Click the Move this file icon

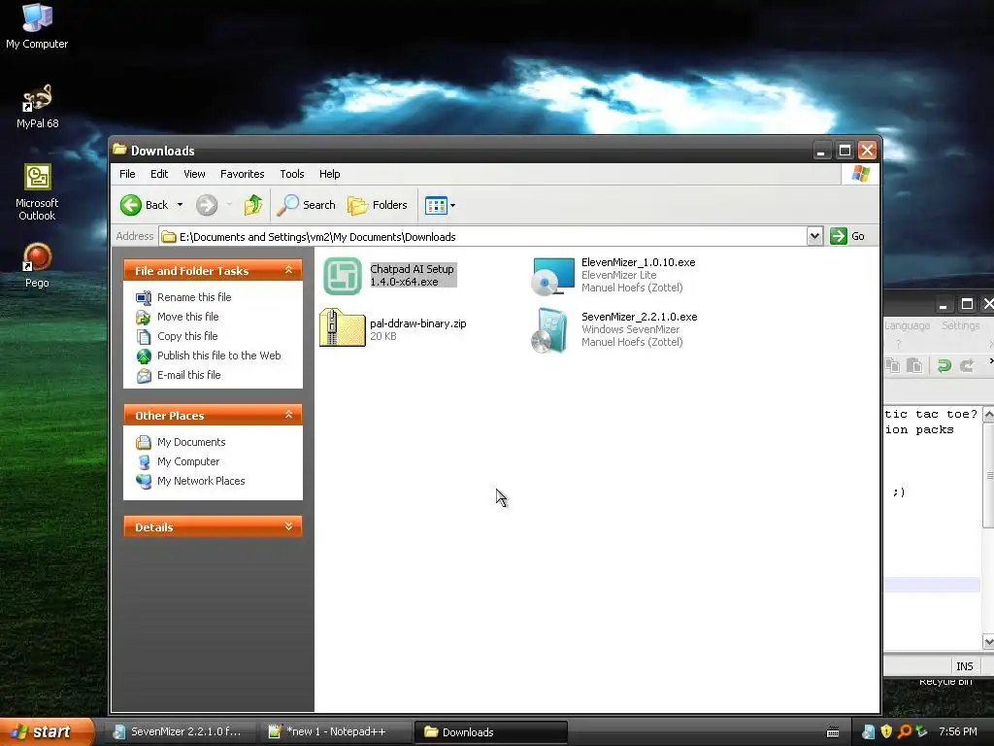pyautogui.click(x=144, y=317)
